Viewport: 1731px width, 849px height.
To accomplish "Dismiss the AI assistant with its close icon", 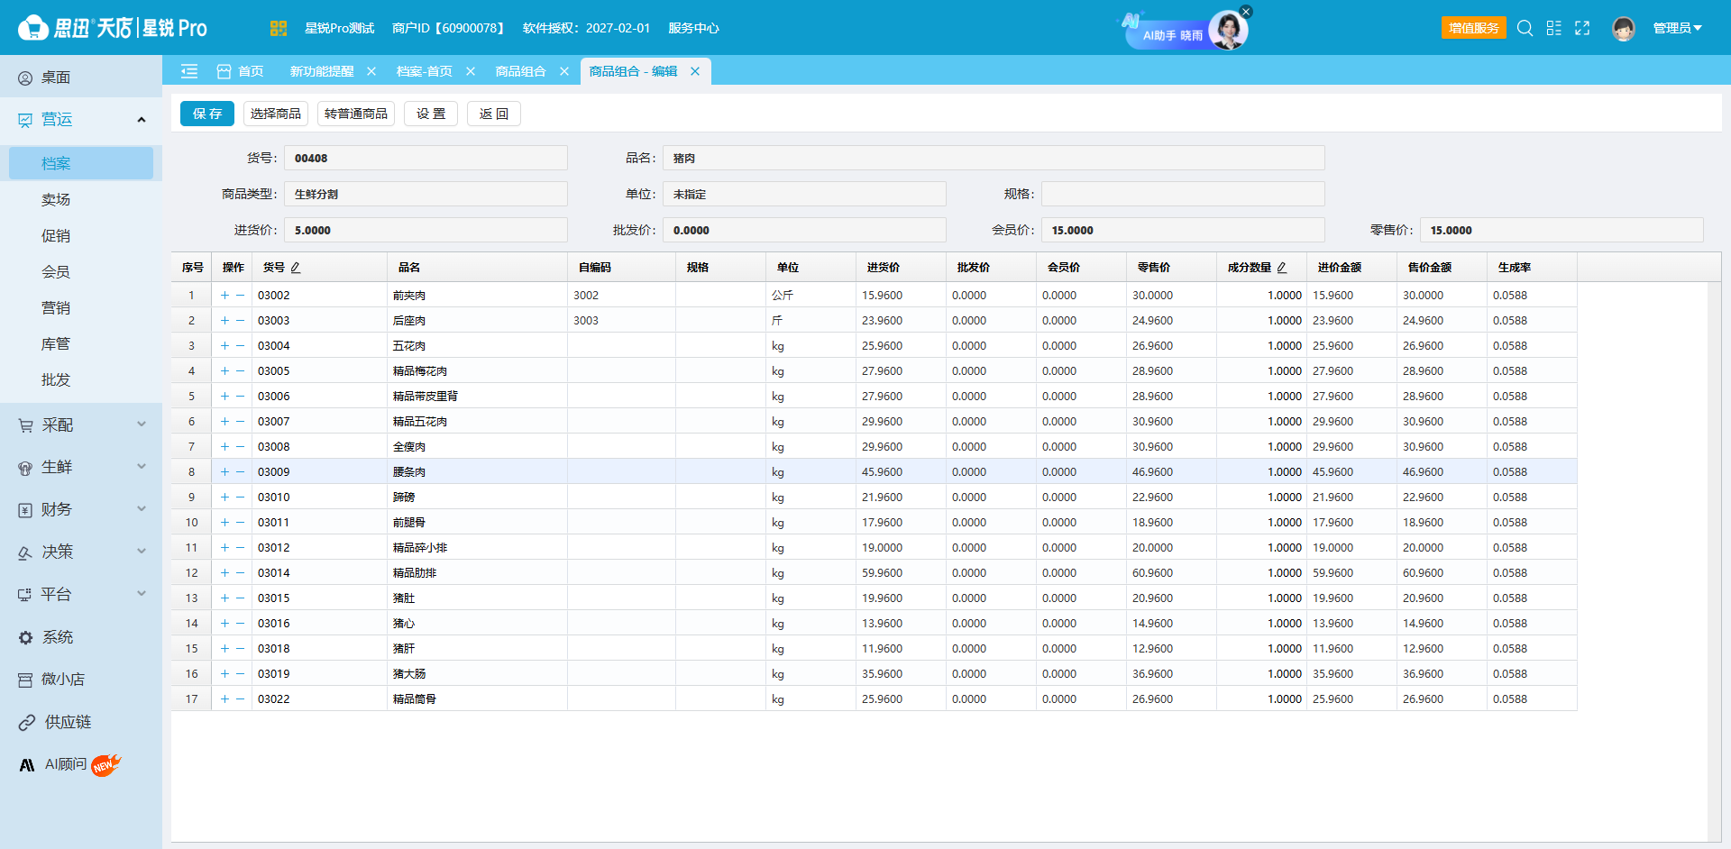I will click(1246, 12).
